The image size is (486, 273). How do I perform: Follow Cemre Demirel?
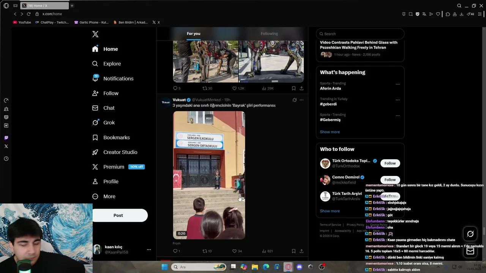[390, 180]
